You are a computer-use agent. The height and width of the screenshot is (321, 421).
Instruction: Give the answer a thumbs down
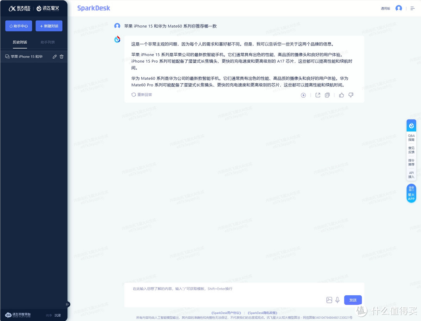(351, 95)
